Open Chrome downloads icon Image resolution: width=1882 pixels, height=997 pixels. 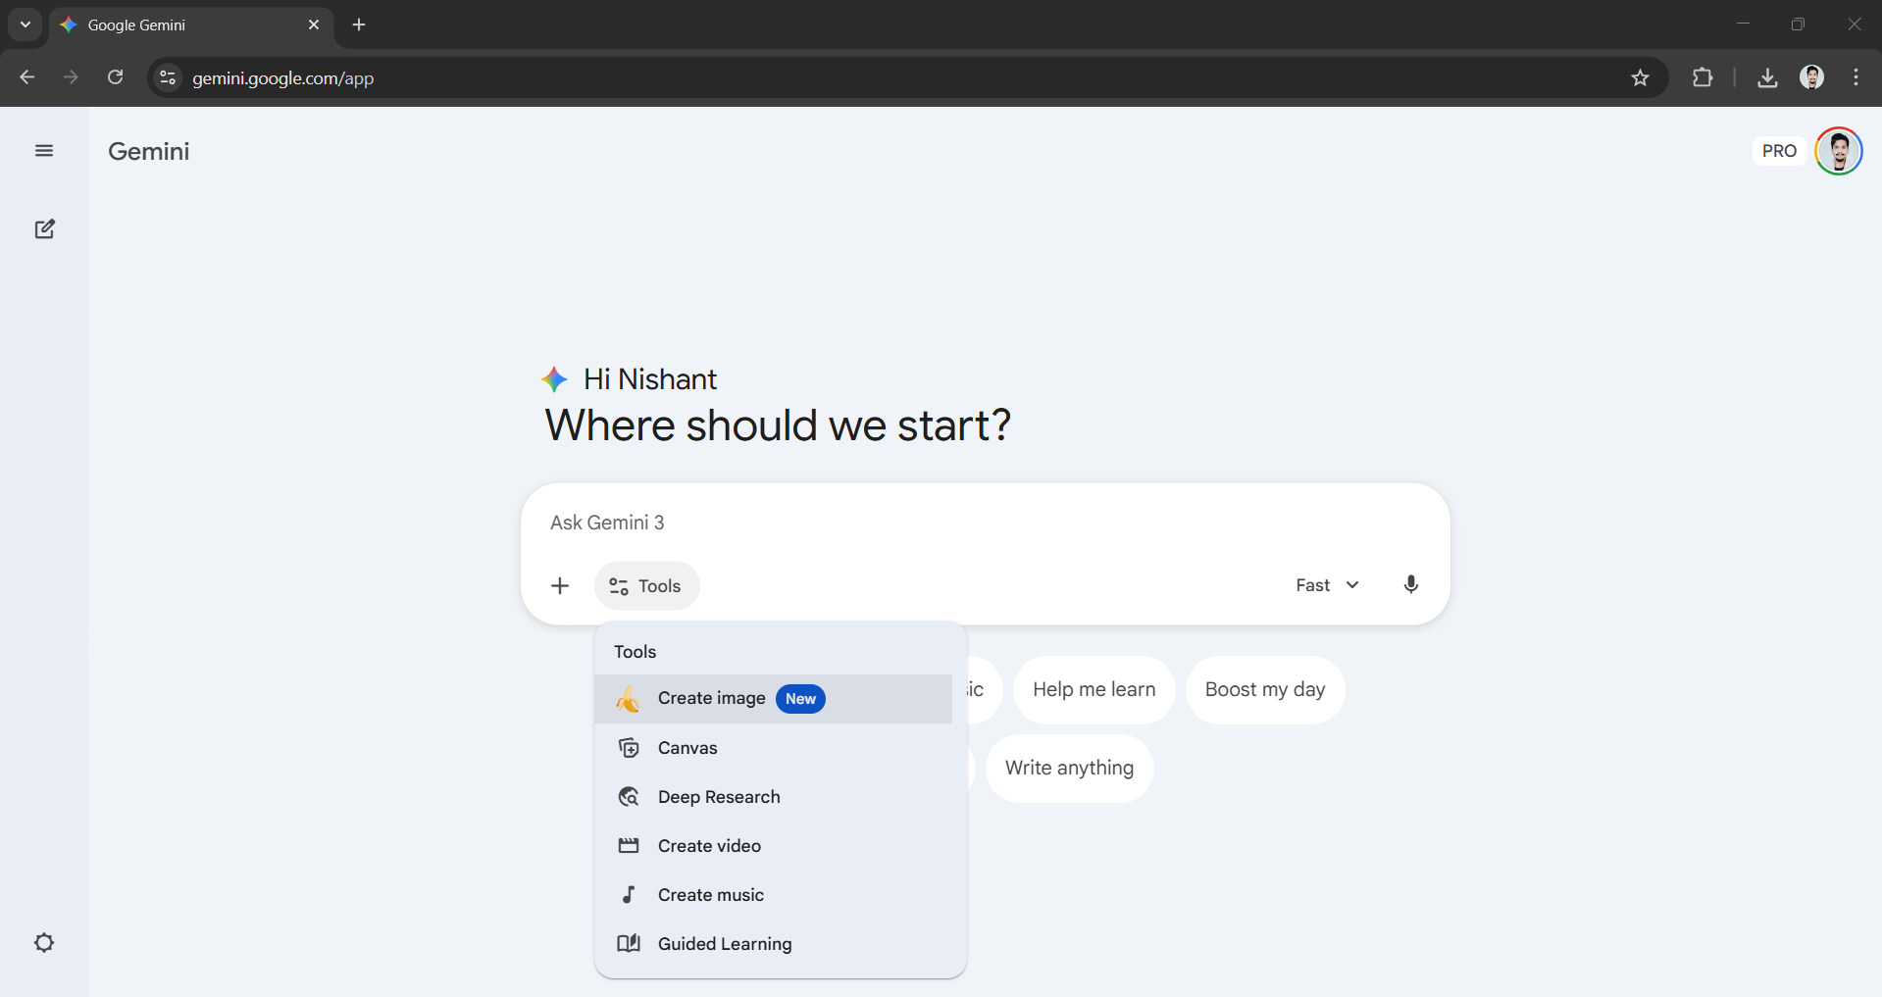pyautogui.click(x=1767, y=77)
